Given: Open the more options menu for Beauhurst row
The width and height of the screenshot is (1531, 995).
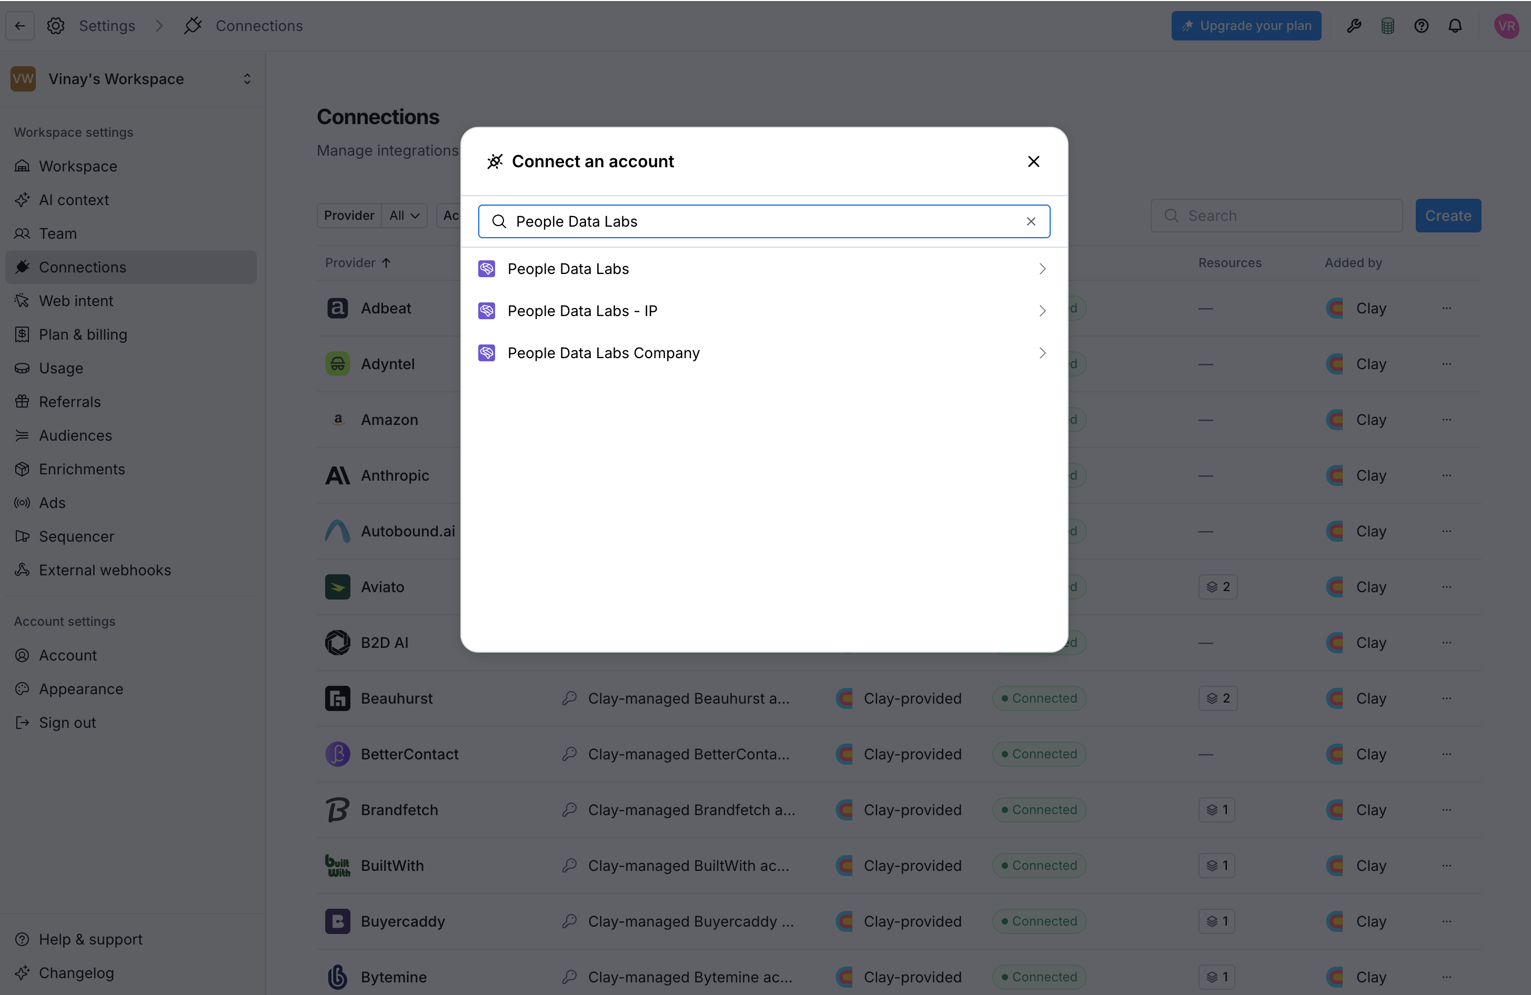Looking at the screenshot, I should 1446,698.
